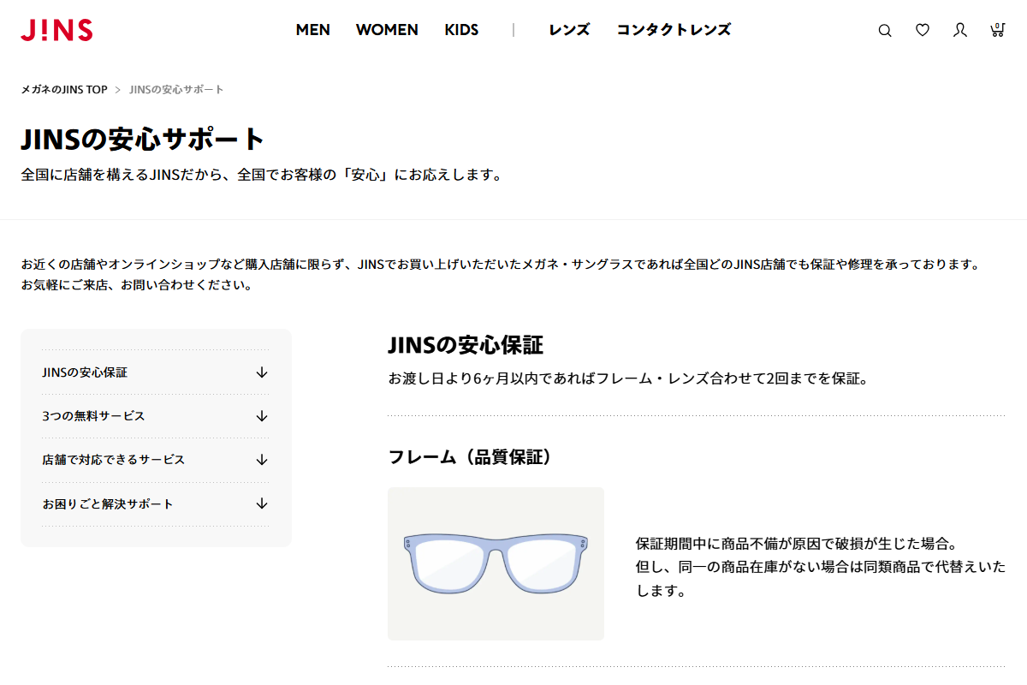This screenshot has width=1027, height=685.
Task: Select the 店舗で対応できるサービス sidebar link
Action: tap(113, 460)
